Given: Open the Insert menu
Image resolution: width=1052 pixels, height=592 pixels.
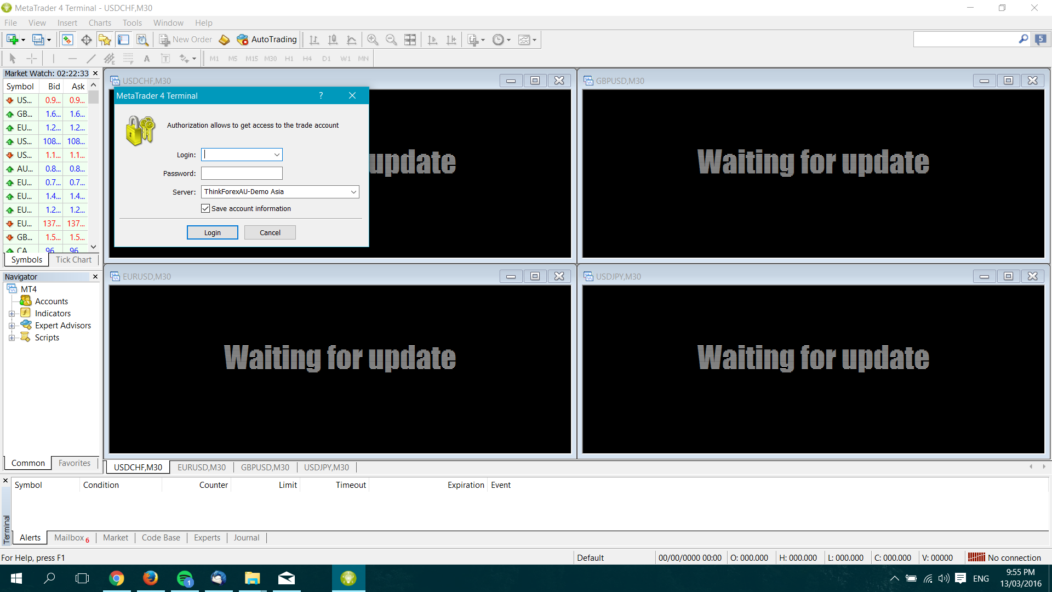Looking at the screenshot, I should click(x=67, y=22).
